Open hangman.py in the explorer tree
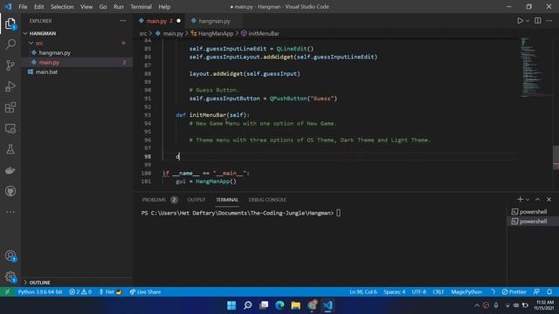 (54, 52)
